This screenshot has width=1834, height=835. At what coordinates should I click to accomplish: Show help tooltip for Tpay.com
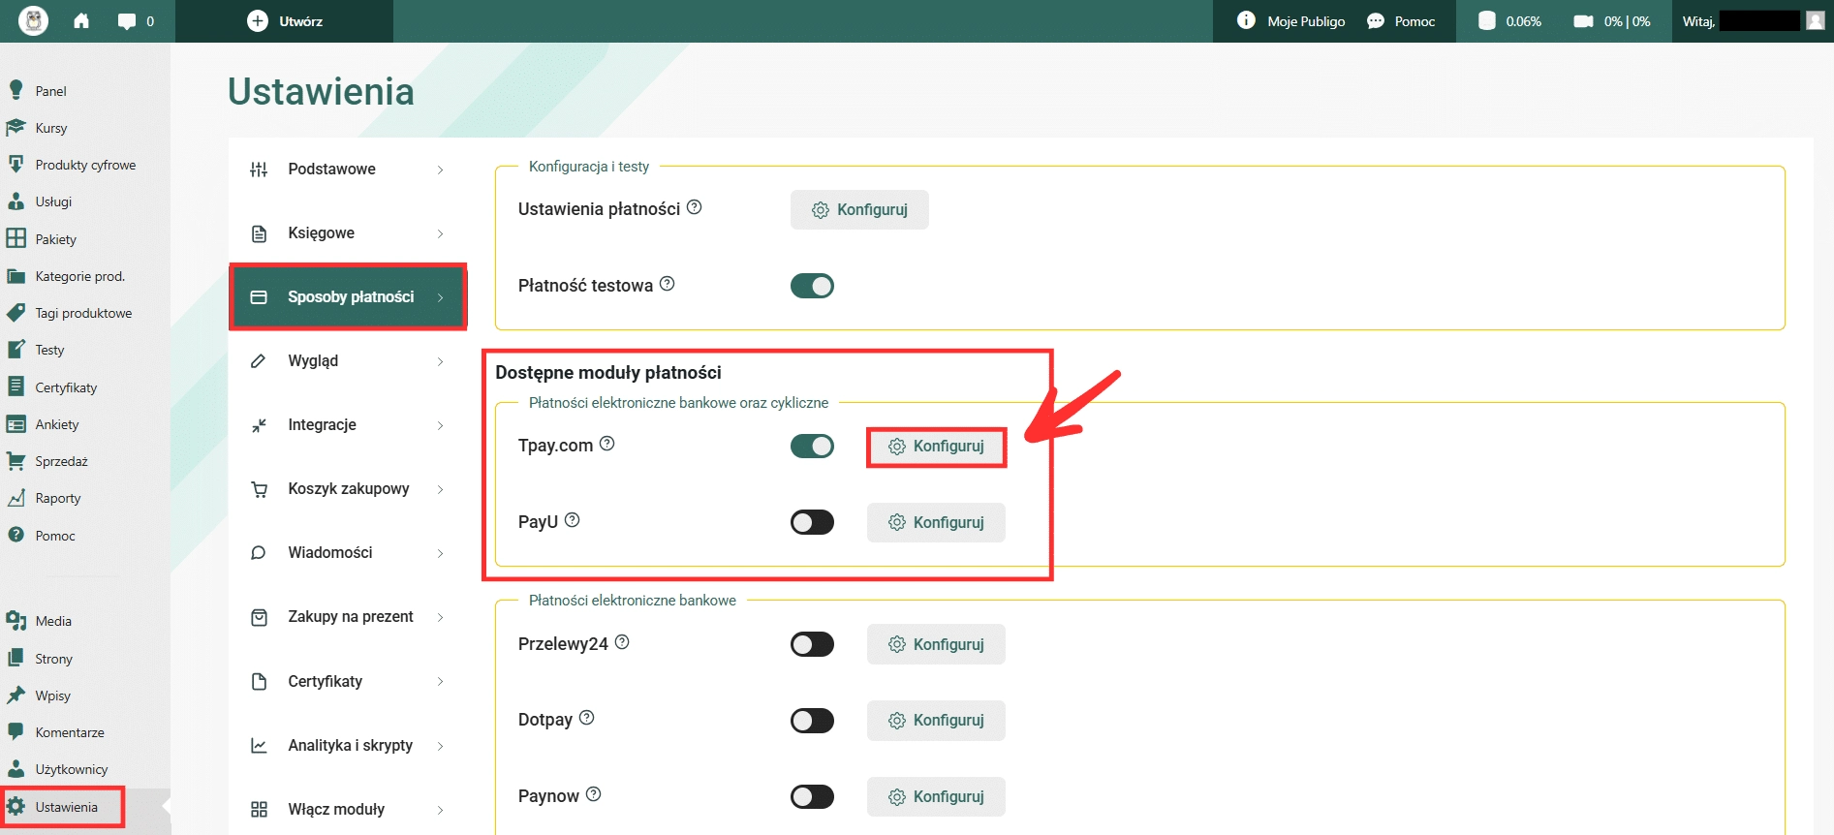coord(607,444)
